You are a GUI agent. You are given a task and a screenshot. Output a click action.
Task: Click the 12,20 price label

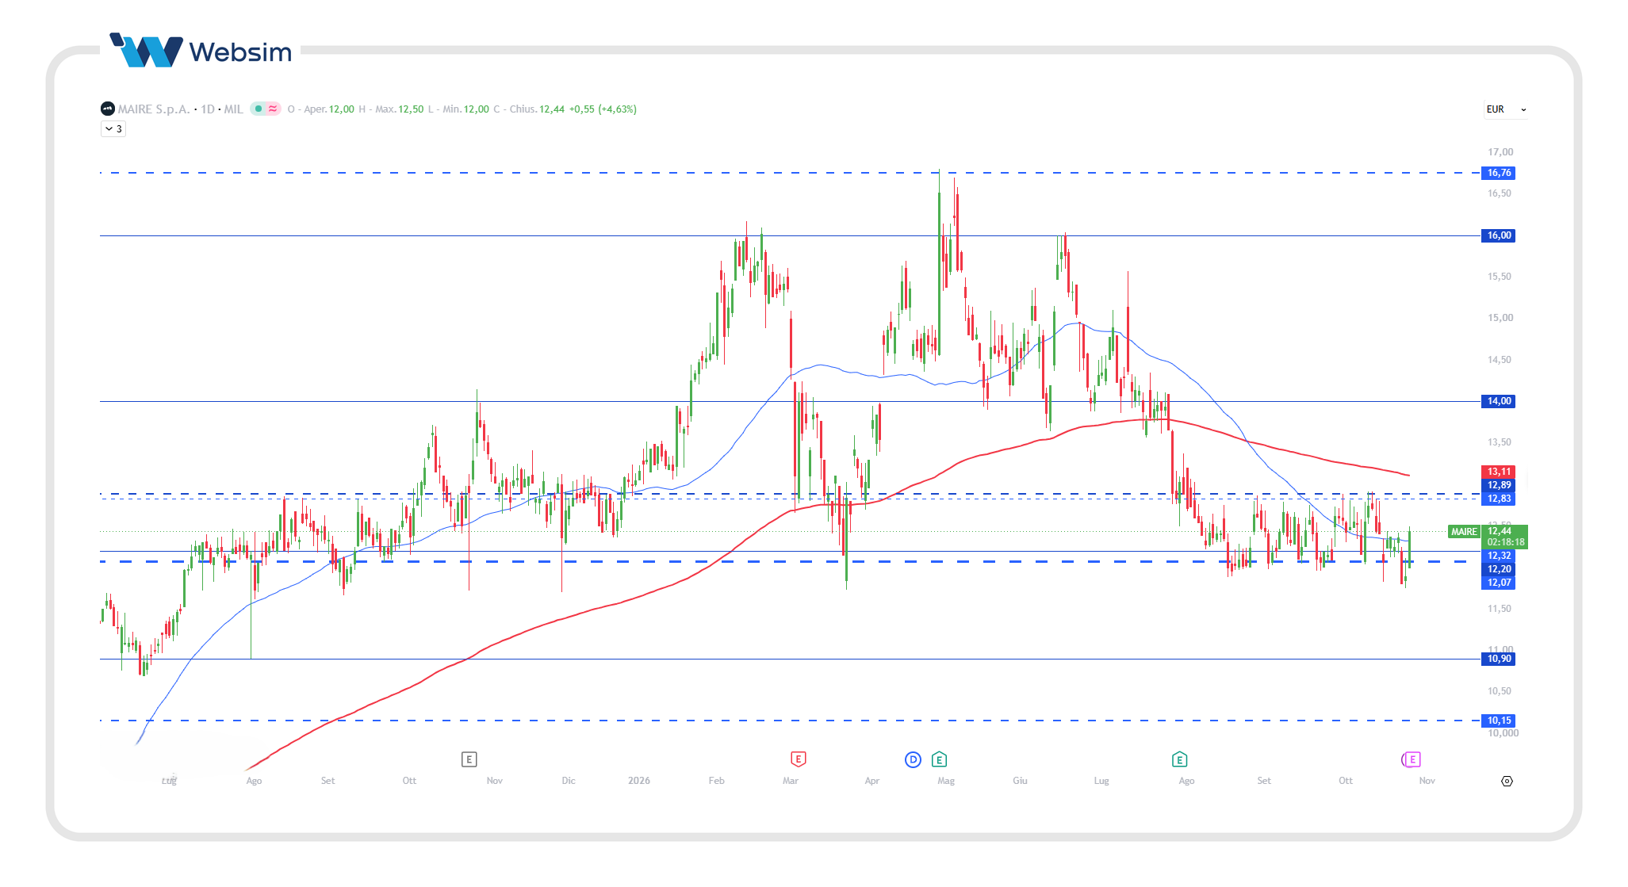tap(1499, 569)
